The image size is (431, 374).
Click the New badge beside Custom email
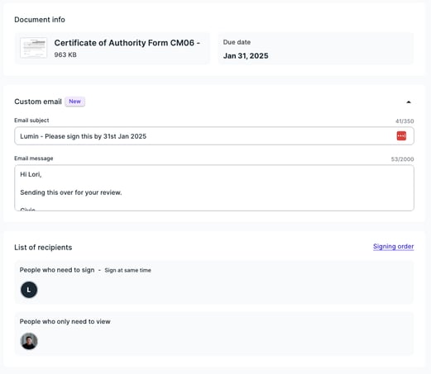coord(74,102)
